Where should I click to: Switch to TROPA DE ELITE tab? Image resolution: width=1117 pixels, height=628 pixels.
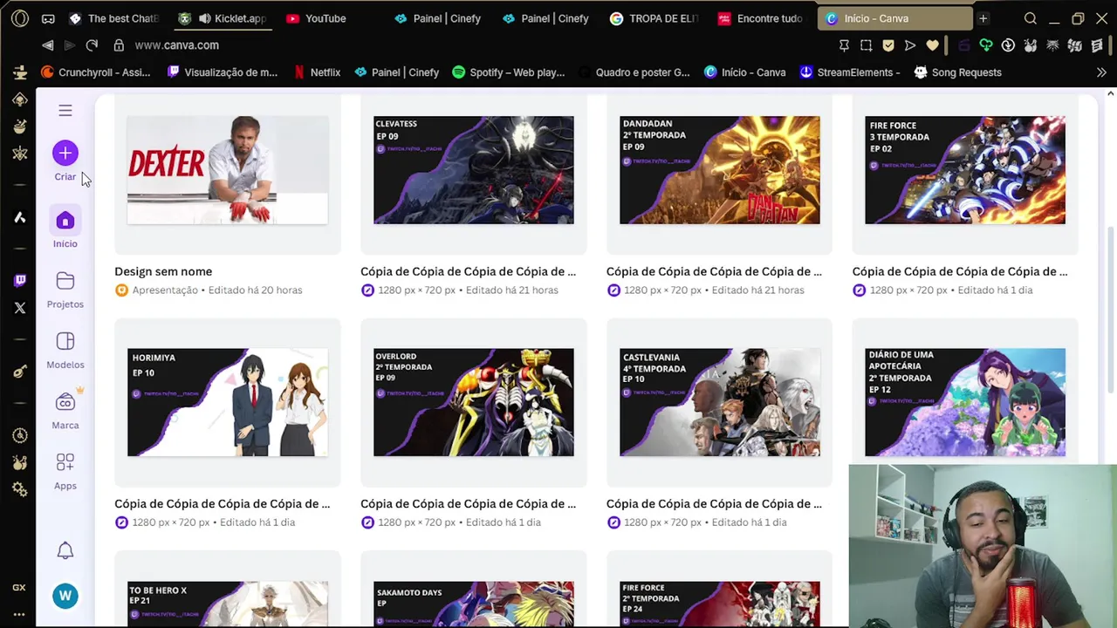click(x=655, y=18)
